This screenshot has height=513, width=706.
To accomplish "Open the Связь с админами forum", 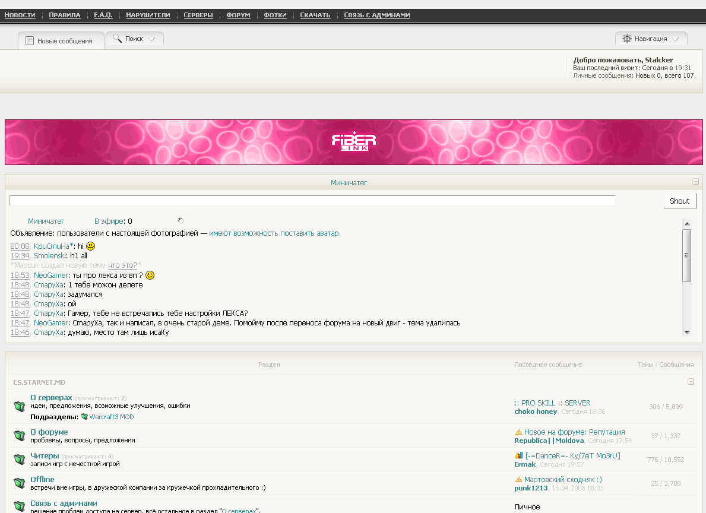I will (64, 503).
